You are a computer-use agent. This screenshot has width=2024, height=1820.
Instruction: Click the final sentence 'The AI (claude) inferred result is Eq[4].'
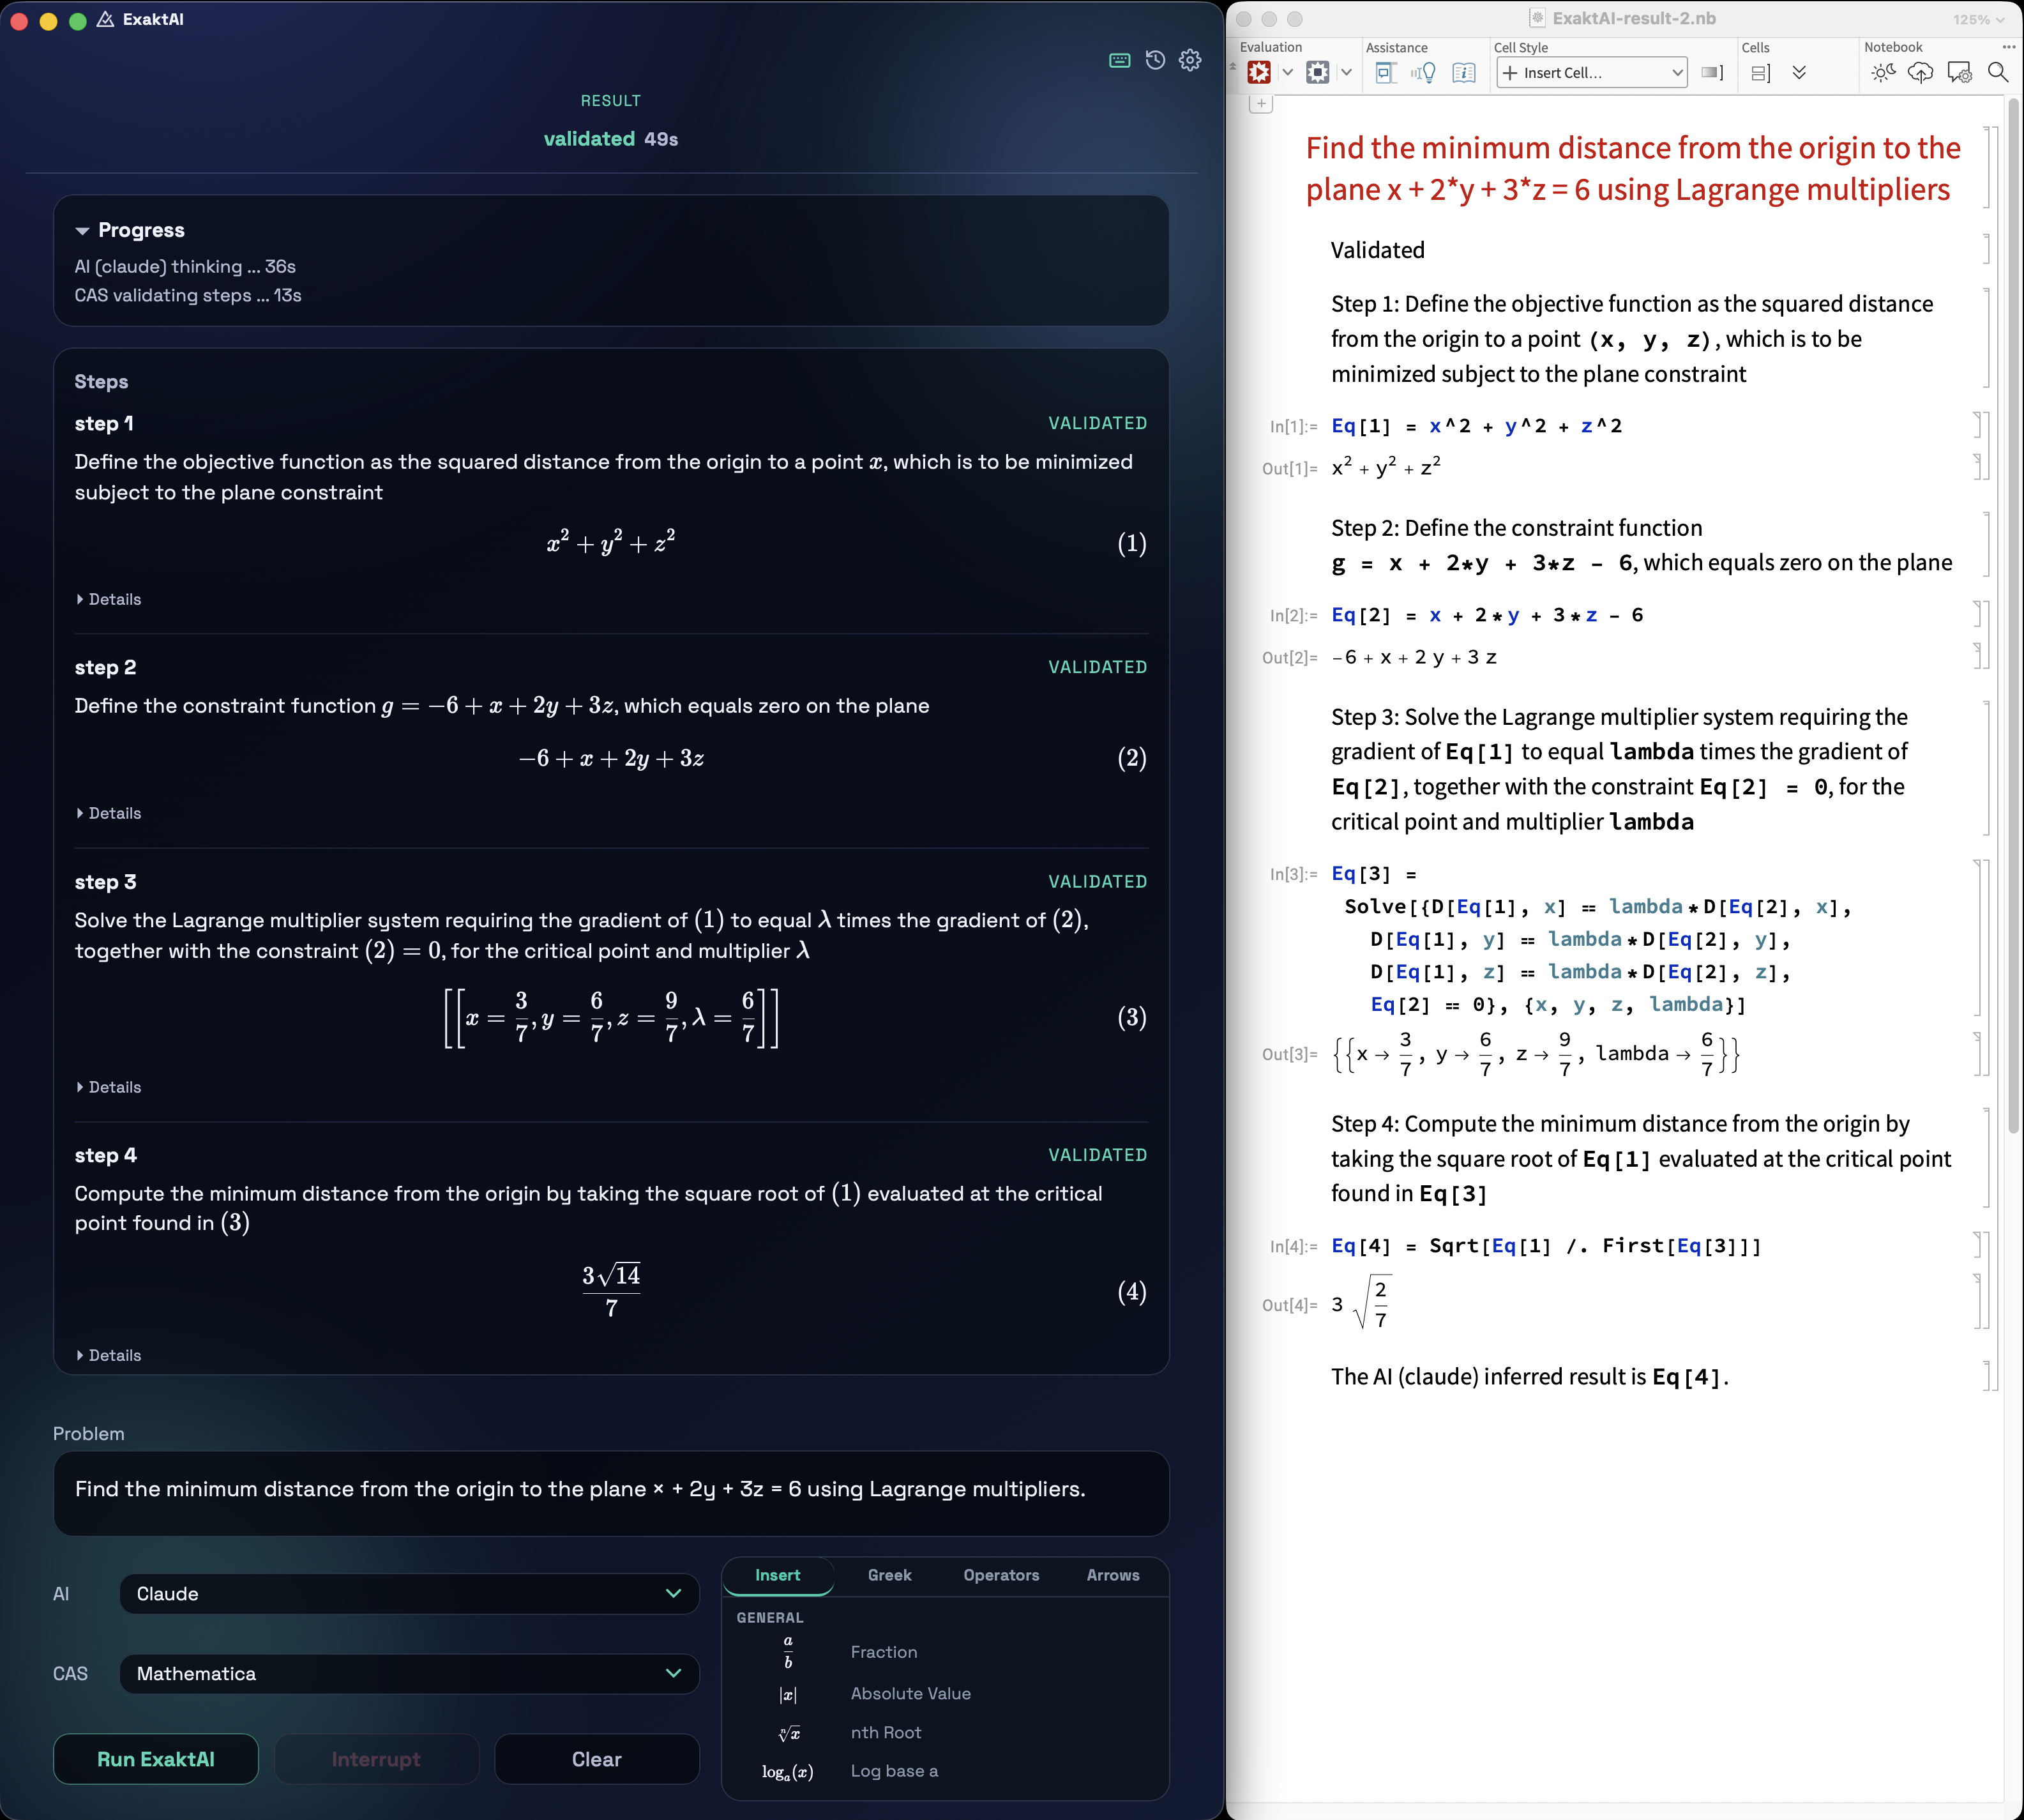(1529, 1377)
